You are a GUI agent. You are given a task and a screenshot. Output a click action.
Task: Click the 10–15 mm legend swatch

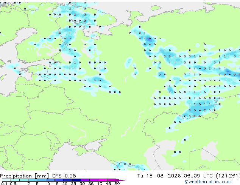[50, 180]
